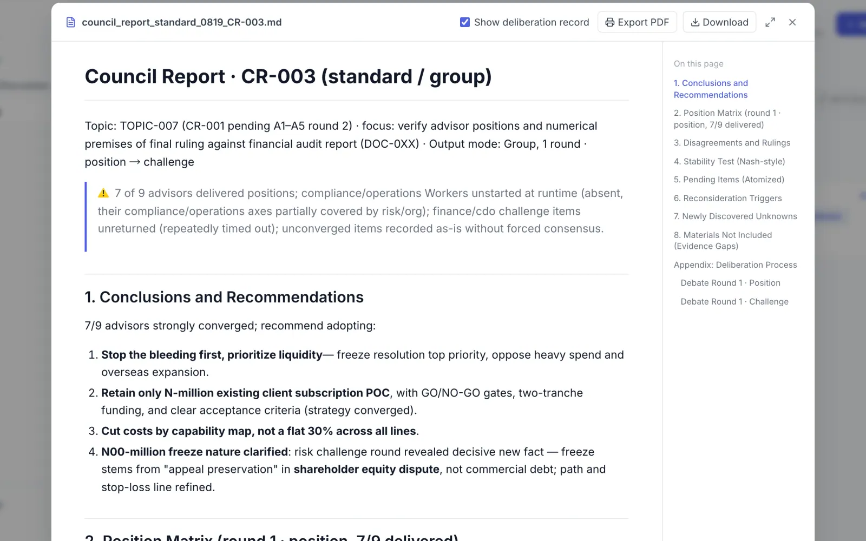This screenshot has height=541, width=866.
Task: Click the filename council_report_standard_0819_CR-003.md
Action: pyautogui.click(x=181, y=22)
